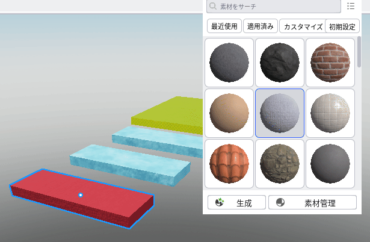This screenshot has height=242, width=370.
Task: Click the 生成 button
Action: (x=236, y=203)
